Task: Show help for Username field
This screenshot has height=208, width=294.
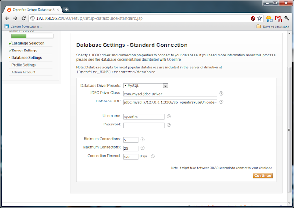Action: coord(169,117)
